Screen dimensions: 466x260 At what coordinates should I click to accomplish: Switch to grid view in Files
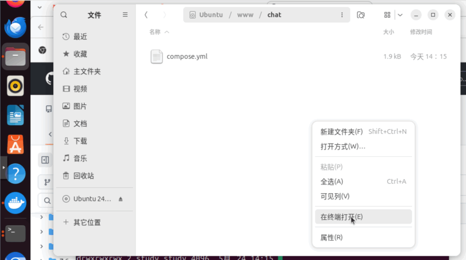pos(387,15)
